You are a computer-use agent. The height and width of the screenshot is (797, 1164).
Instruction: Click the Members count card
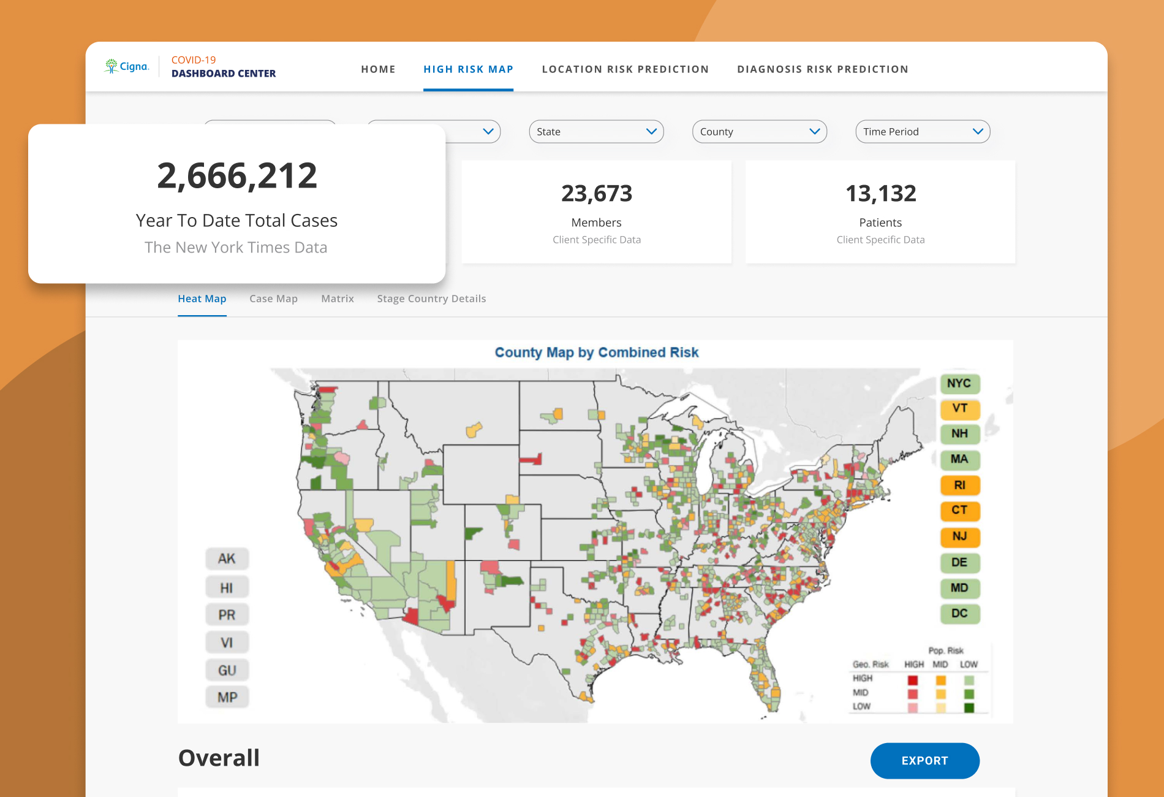click(596, 212)
